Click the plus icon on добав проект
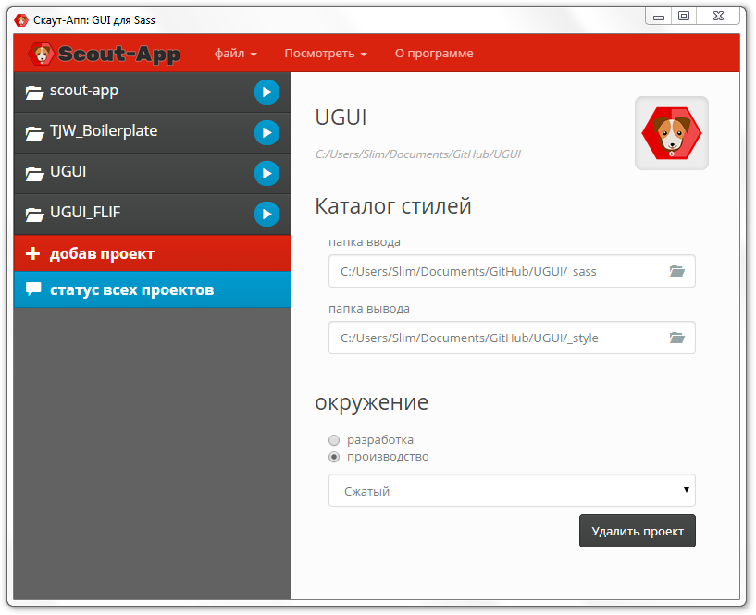Screen dimensions: 756x615 (32, 253)
